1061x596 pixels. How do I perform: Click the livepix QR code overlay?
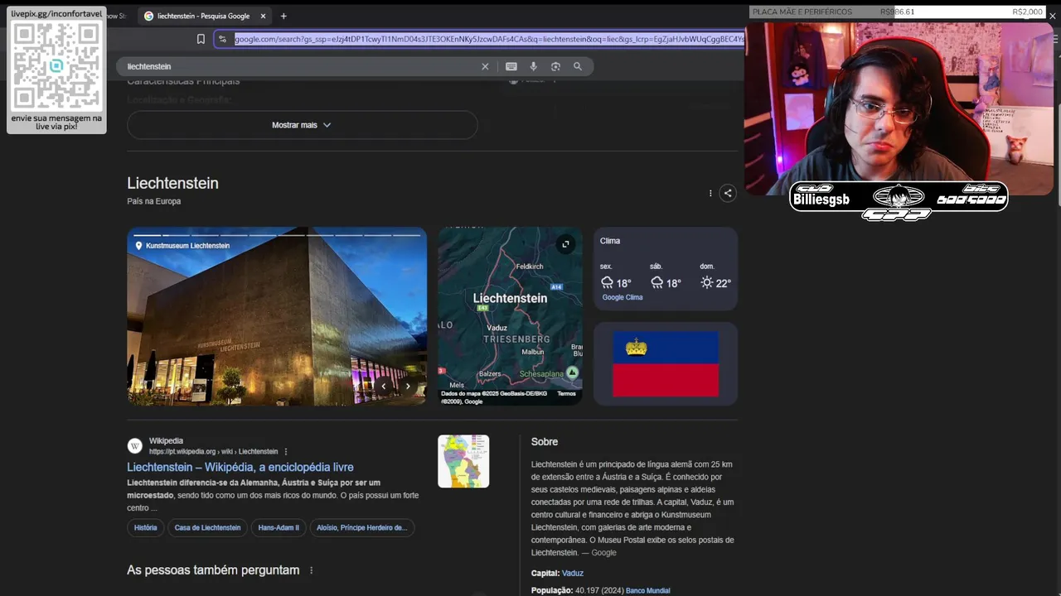56,65
